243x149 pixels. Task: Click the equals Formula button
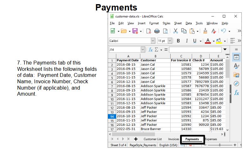tap(166, 50)
